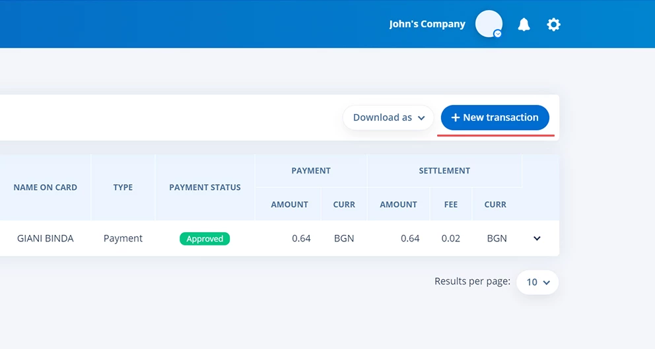Click the green Approved status badge
The image size is (655, 349).
[x=205, y=239]
